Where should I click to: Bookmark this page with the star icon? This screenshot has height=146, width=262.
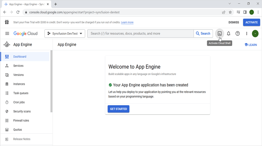click(x=230, y=12)
